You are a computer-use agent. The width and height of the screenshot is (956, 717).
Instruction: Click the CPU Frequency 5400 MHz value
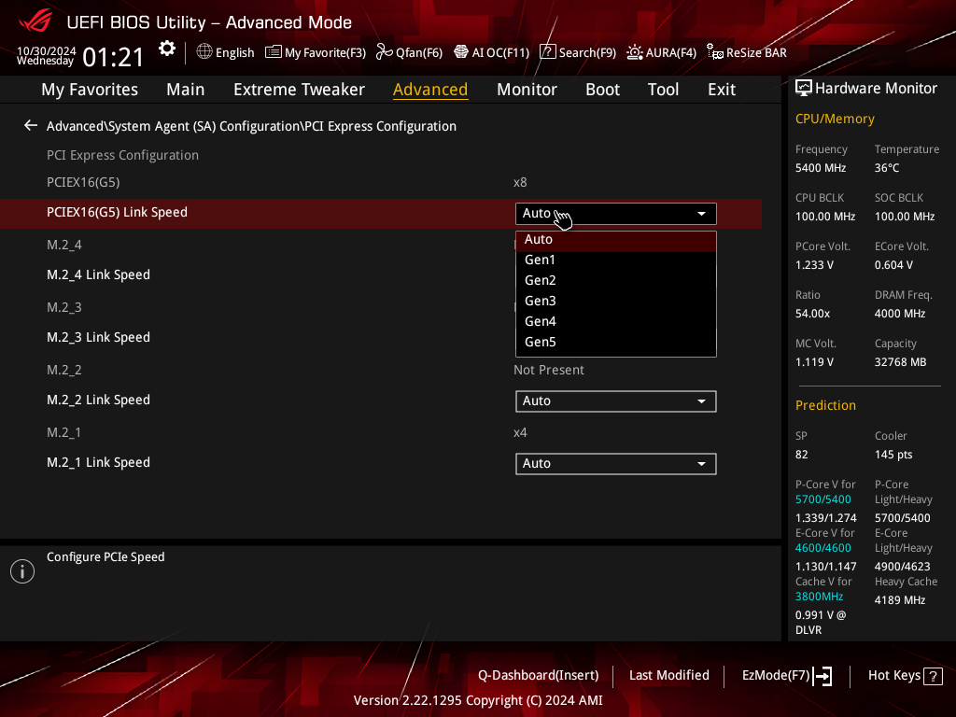point(821,168)
